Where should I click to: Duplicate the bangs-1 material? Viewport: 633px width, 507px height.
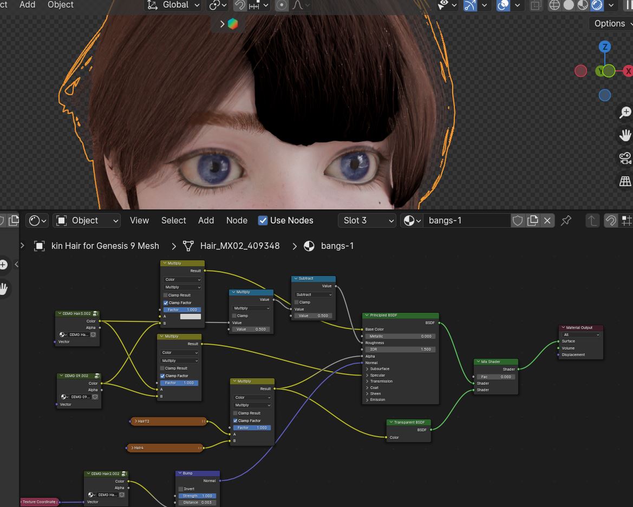tap(532, 221)
